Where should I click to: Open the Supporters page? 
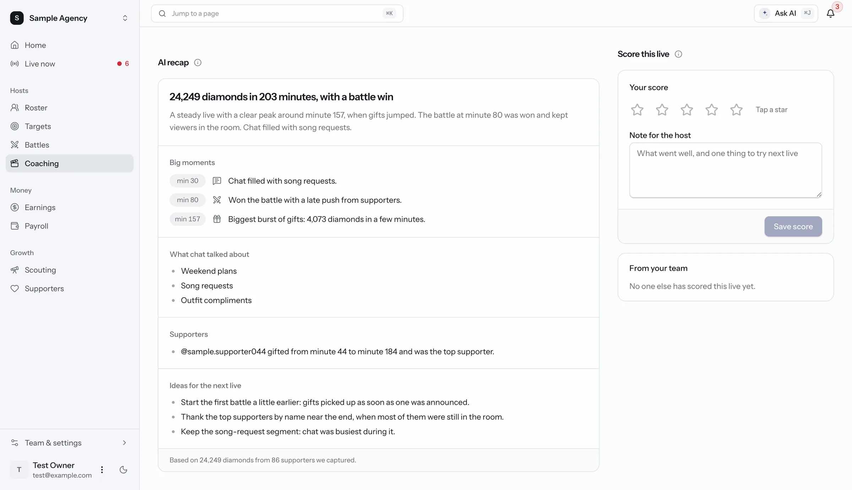coord(70,288)
